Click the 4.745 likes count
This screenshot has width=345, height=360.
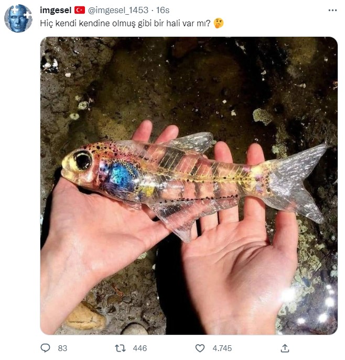click(x=221, y=348)
